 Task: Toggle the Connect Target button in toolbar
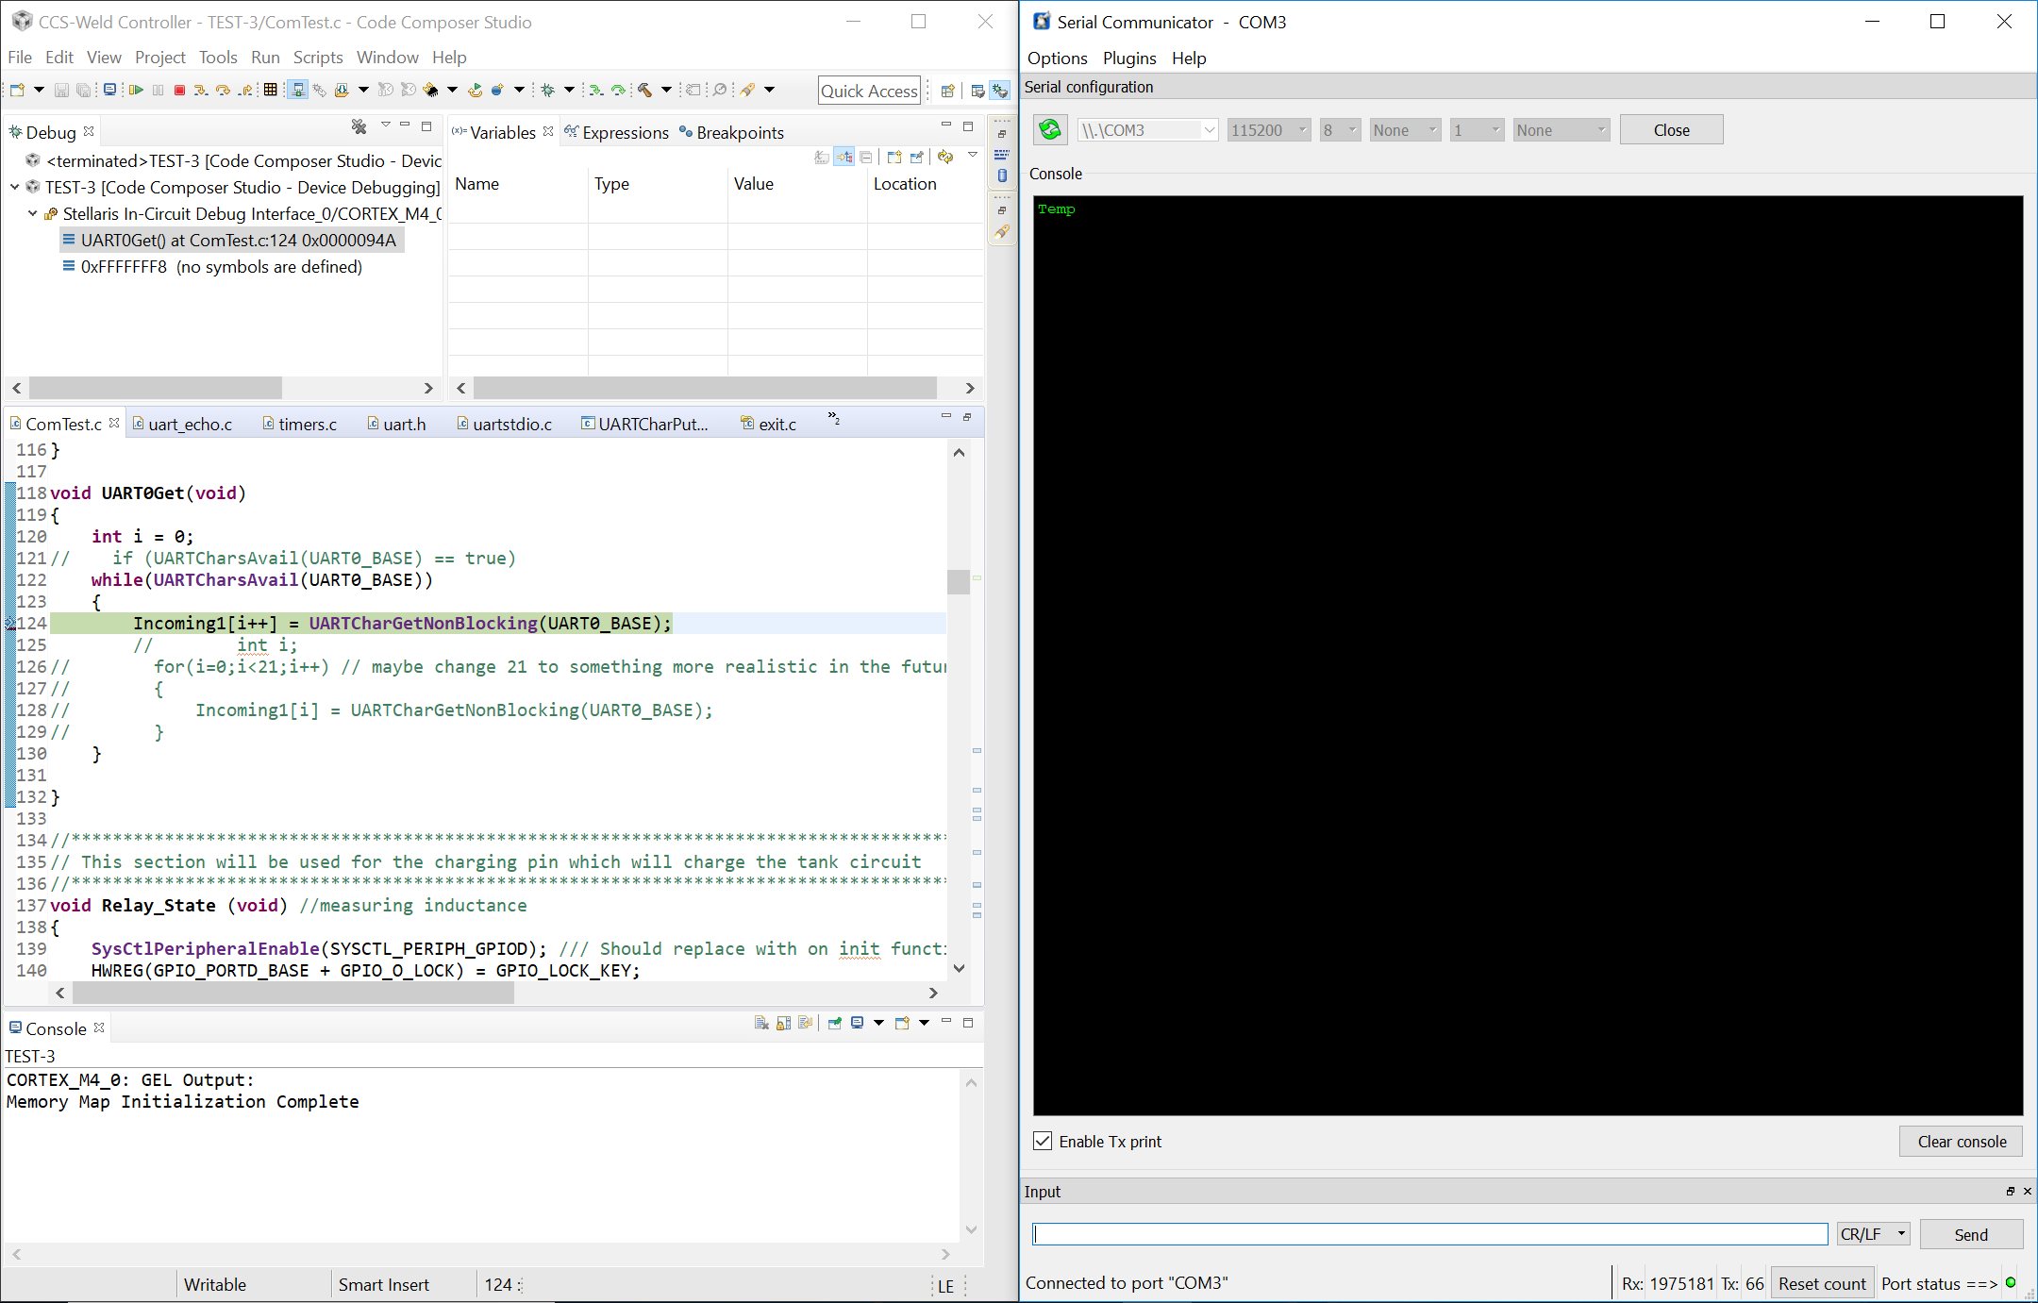tap(297, 91)
